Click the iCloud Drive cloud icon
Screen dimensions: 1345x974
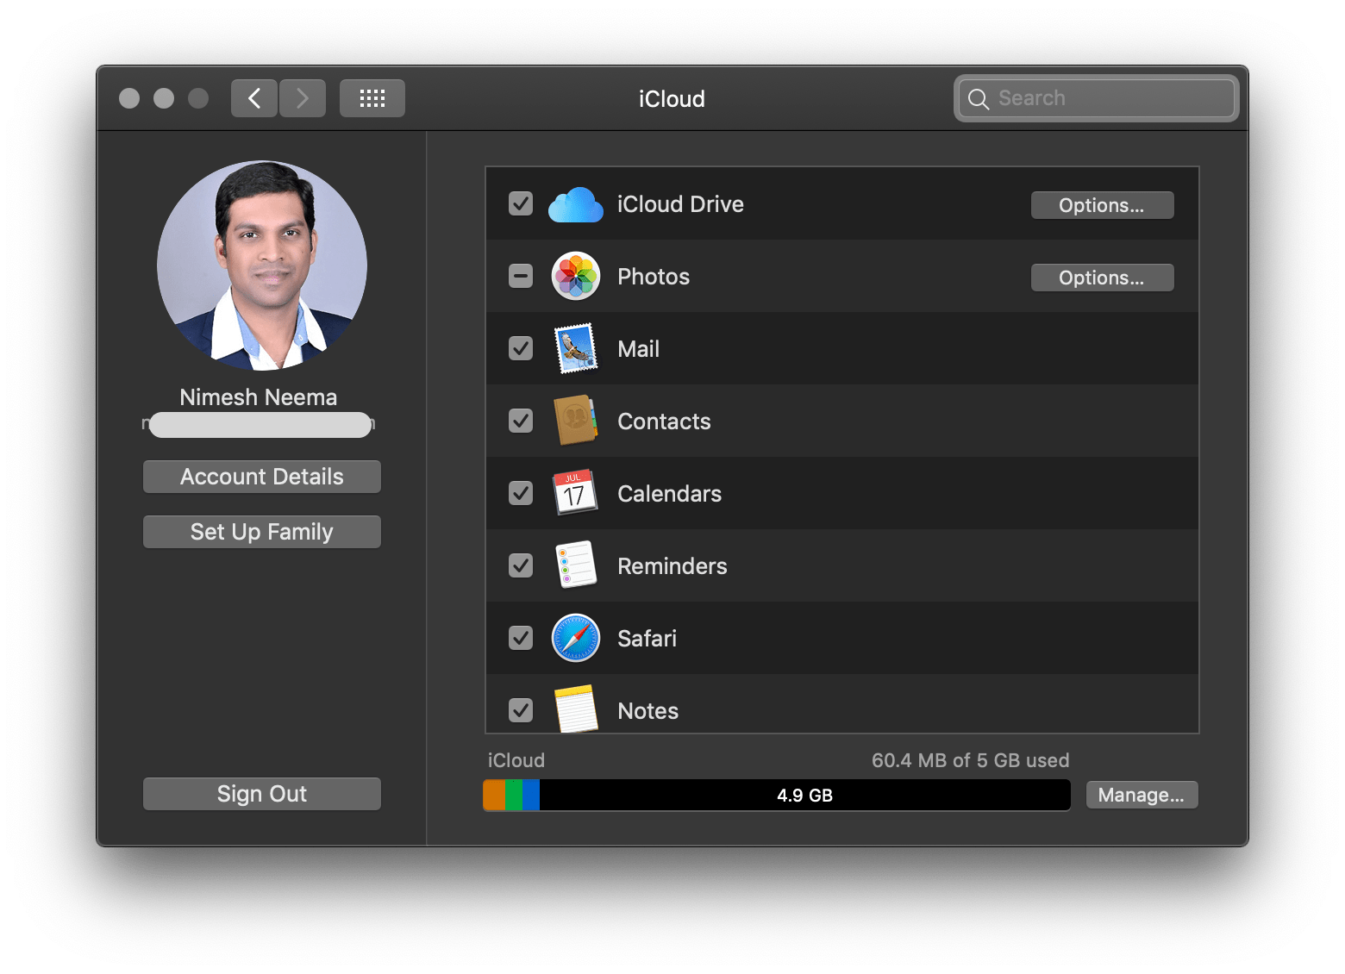576,205
